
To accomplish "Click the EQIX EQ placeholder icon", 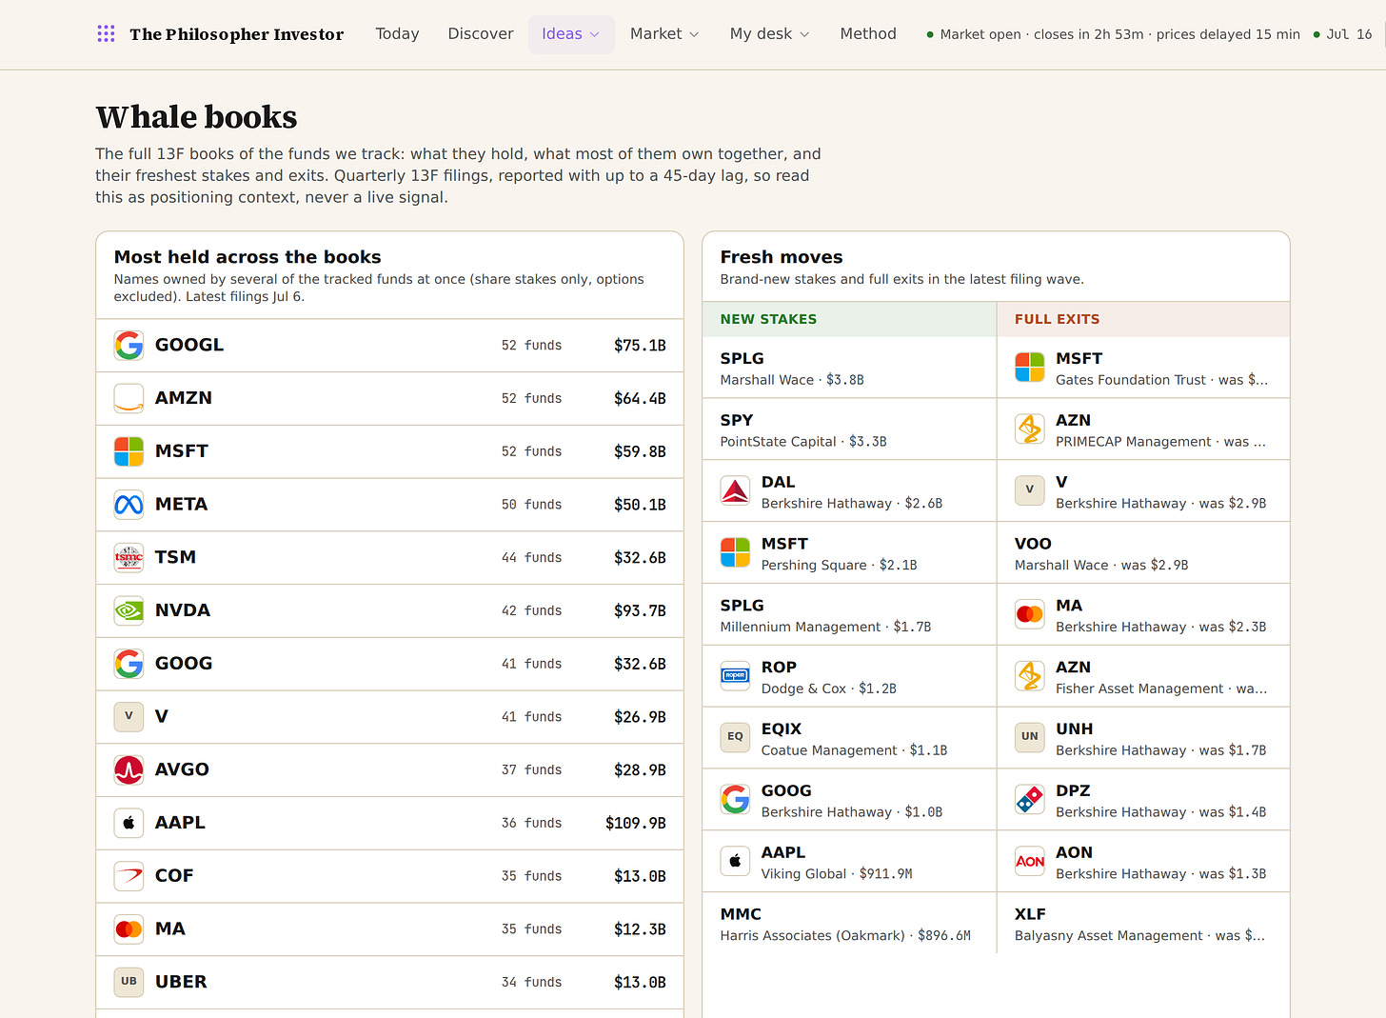I will (x=735, y=737).
